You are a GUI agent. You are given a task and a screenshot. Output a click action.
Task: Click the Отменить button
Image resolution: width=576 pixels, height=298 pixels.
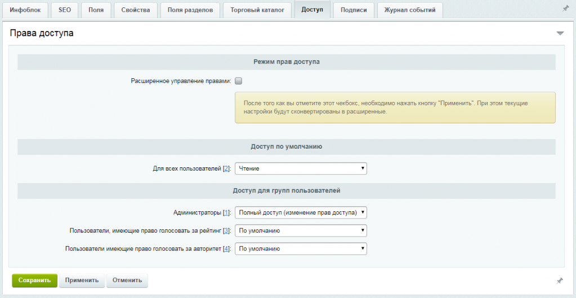click(x=127, y=281)
